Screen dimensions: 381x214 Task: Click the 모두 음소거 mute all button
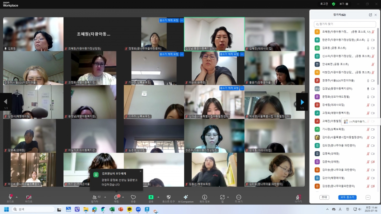pyautogui.click(x=347, y=197)
